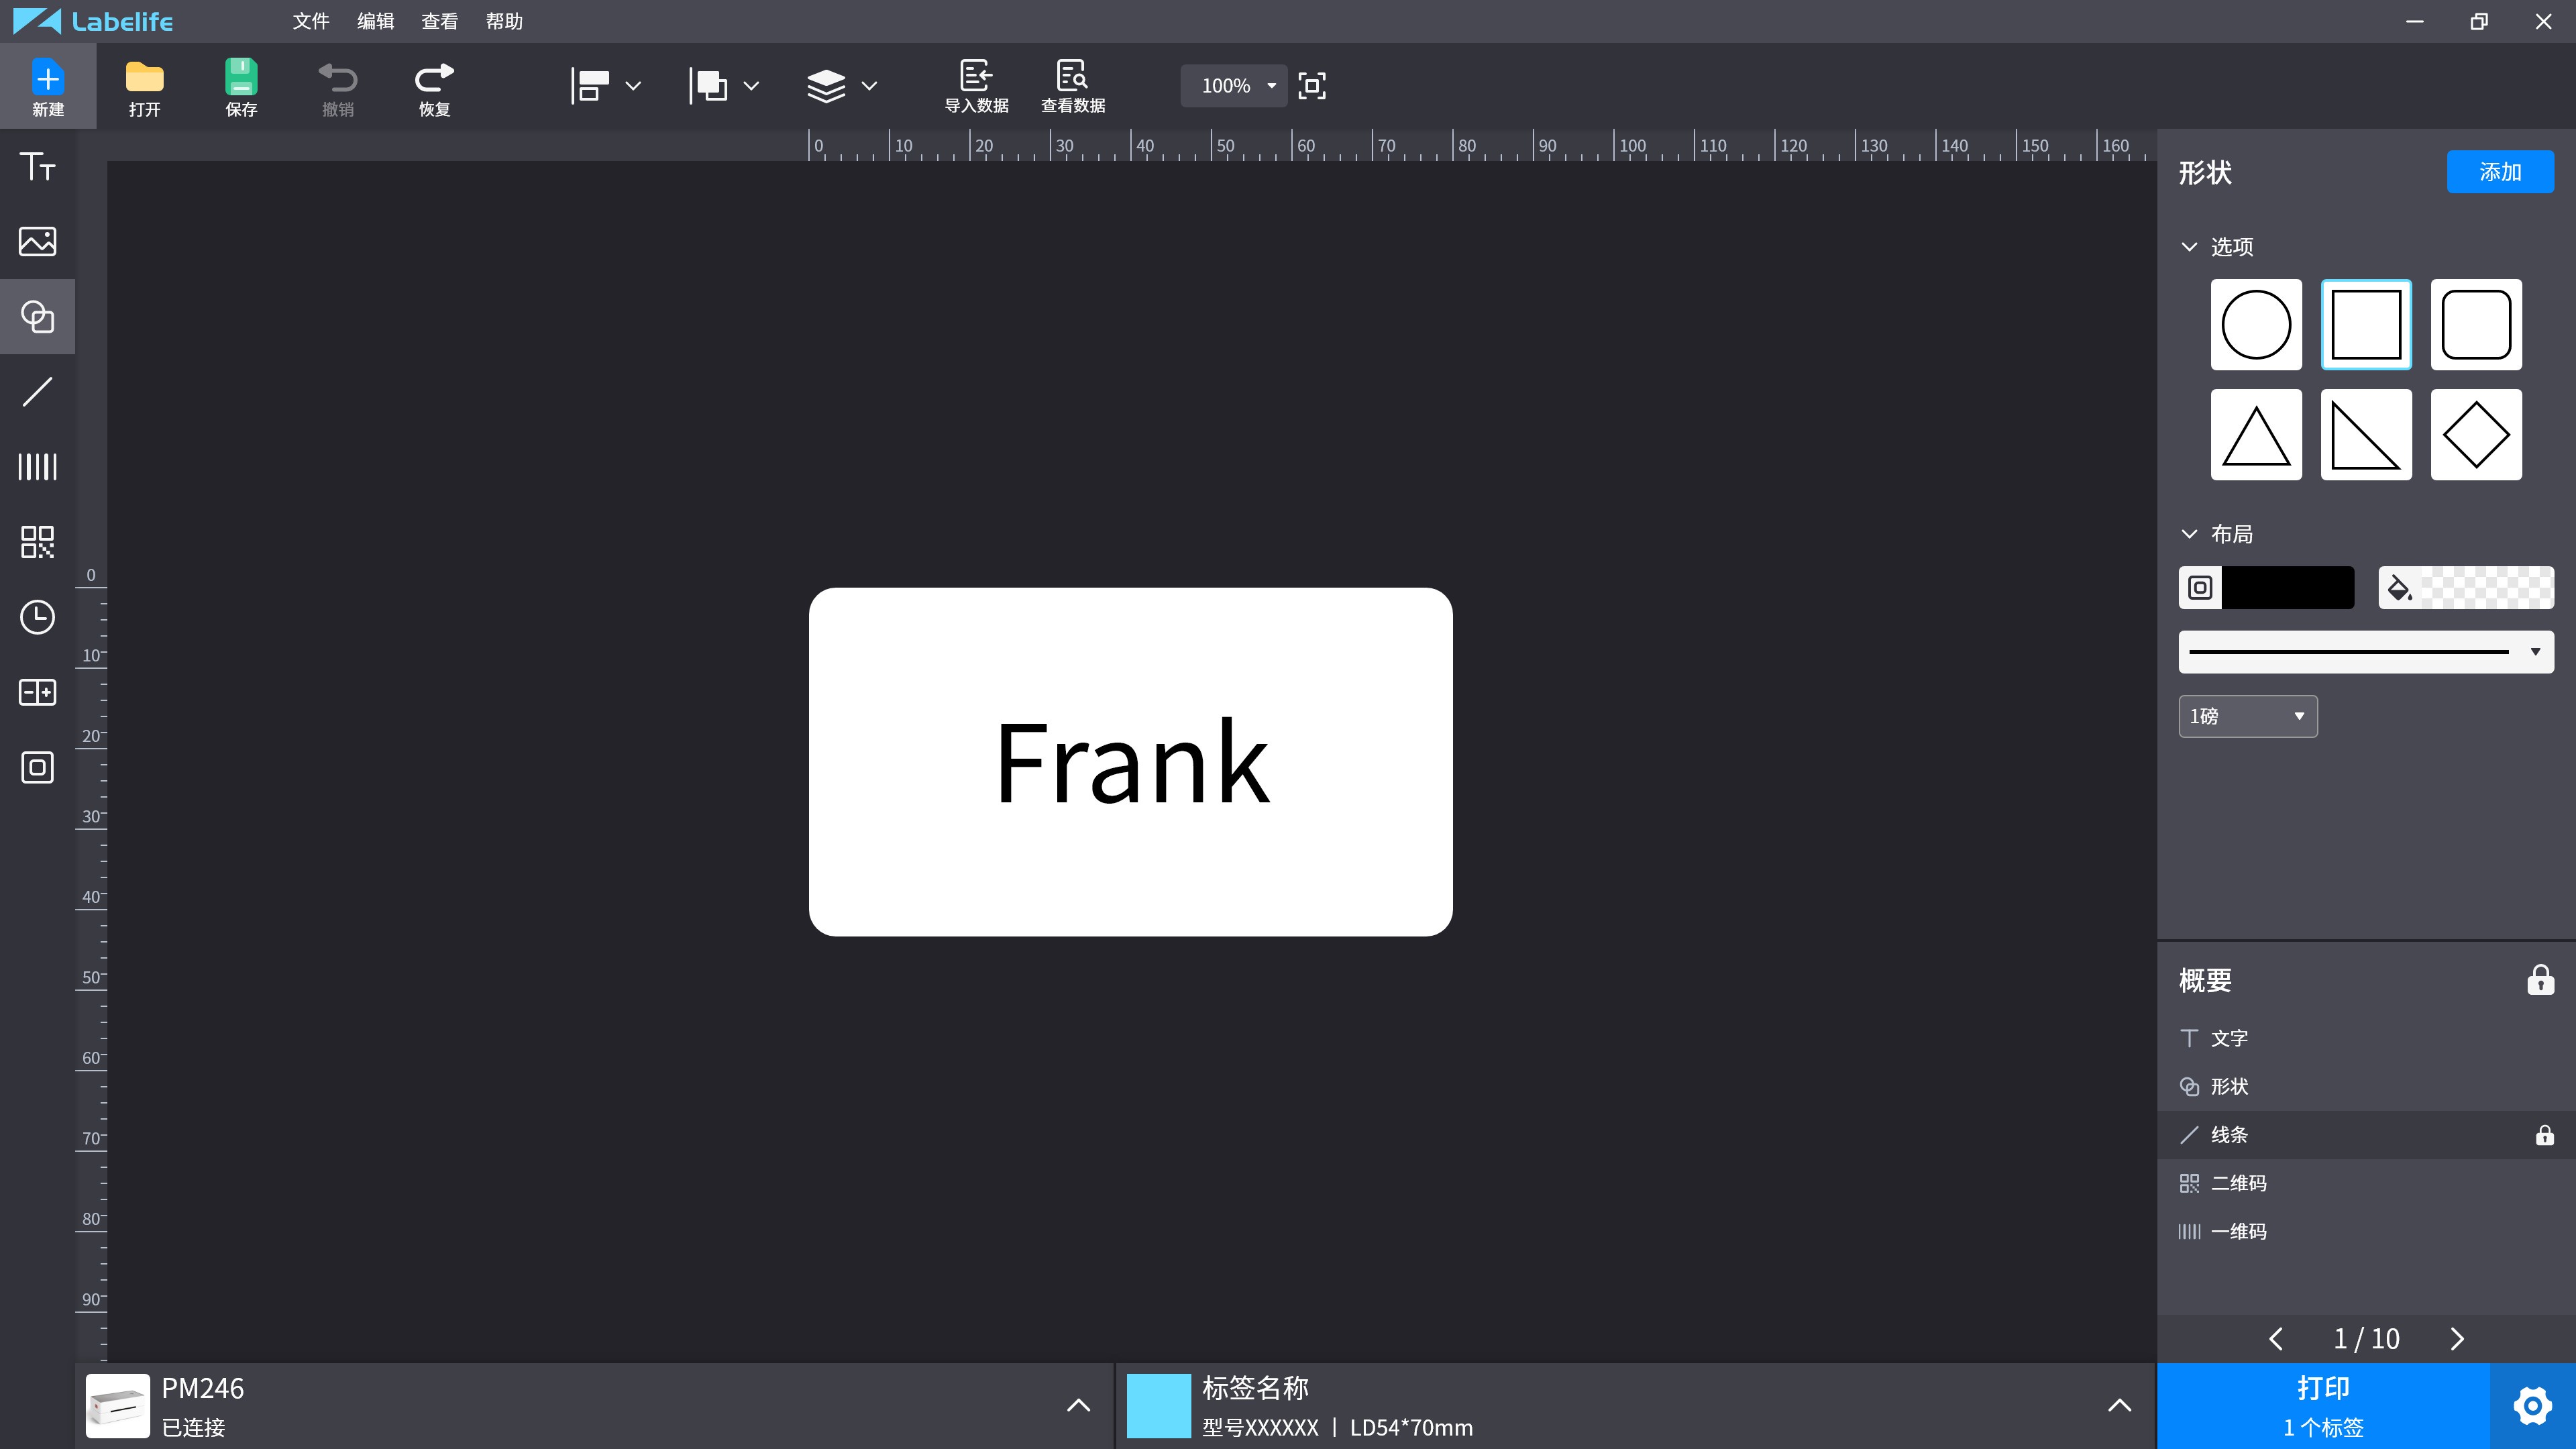
Task: Open the 帮助 menu
Action: (504, 21)
